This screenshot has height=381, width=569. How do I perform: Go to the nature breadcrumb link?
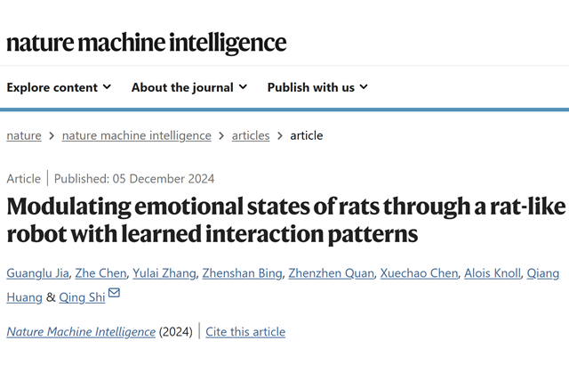[x=24, y=135]
